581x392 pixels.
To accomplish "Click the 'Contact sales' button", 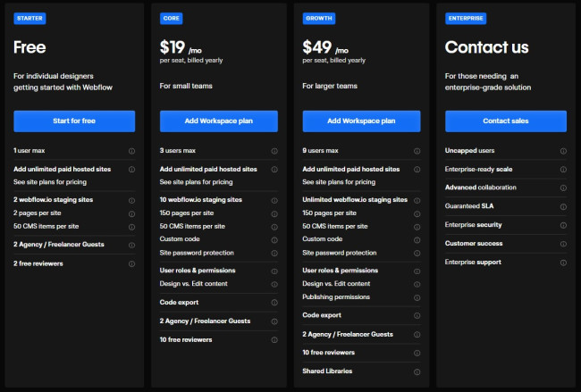I will (x=506, y=121).
